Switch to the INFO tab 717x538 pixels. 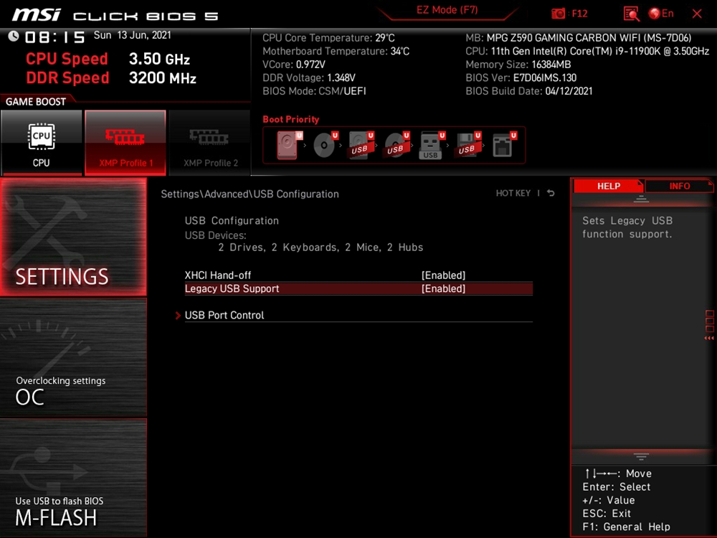coord(679,187)
